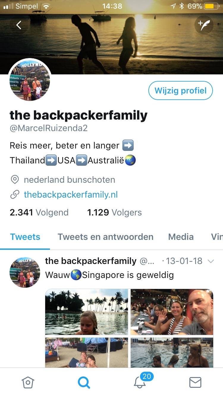Open the Messages envelope icon
The height and width of the screenshot is (397, 223).
[x=195, y=382]
